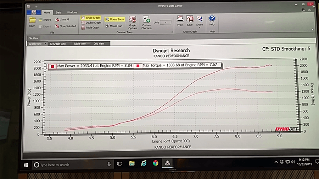Image resolution: width=319 pixels, height=179 pixels.
Task: Click 'KANOO PERFORMANCE' text below the graph
Action: click(x=173, y=147)
